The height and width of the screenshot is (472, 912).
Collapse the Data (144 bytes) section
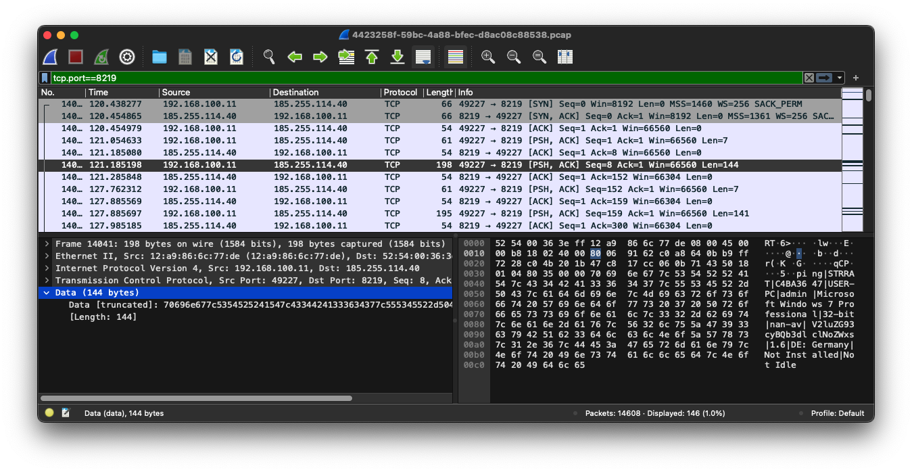tap(47, 293)
